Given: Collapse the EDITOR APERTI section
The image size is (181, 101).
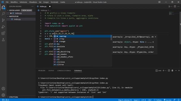Looking at the screenshot, I should [8, 10].
